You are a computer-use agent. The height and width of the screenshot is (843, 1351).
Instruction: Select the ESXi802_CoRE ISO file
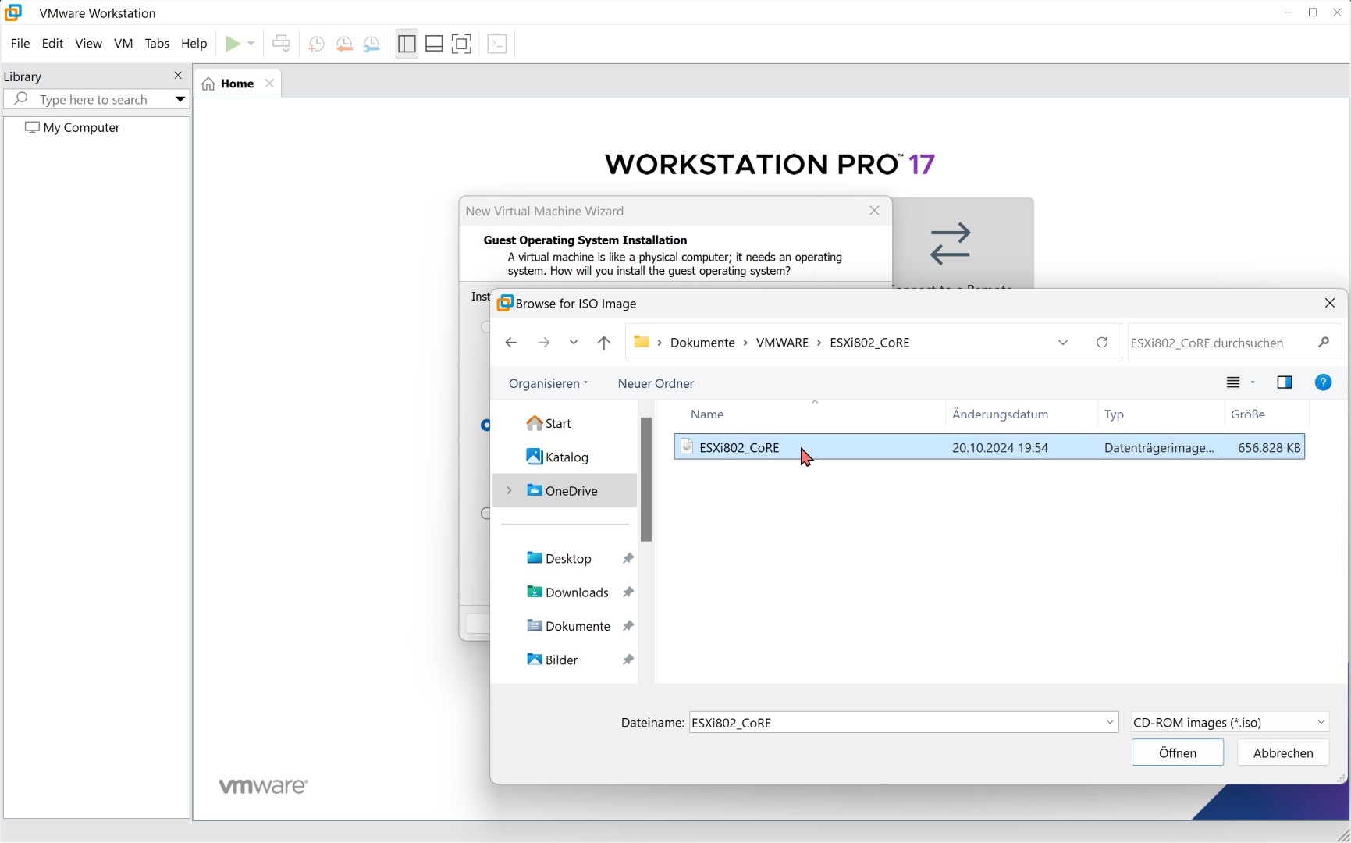[989, 447]
